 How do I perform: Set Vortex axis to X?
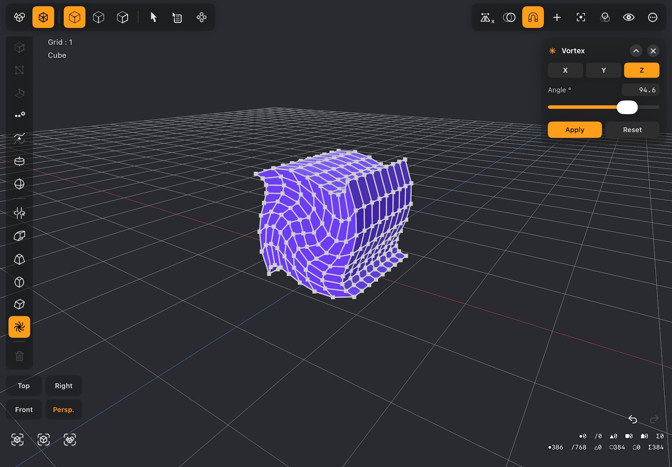(565, 70)
